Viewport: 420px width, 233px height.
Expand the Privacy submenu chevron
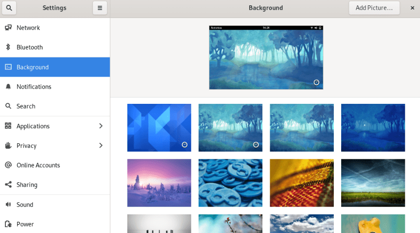(x=101, y=145)
